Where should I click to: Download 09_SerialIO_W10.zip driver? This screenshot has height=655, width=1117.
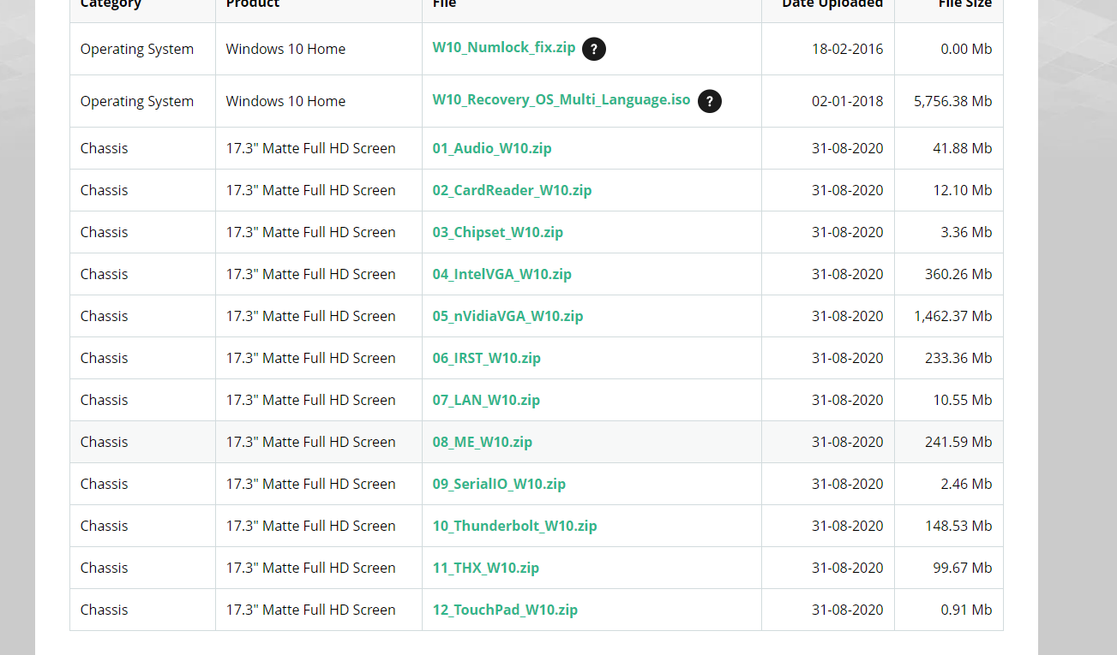pos(499,484)
